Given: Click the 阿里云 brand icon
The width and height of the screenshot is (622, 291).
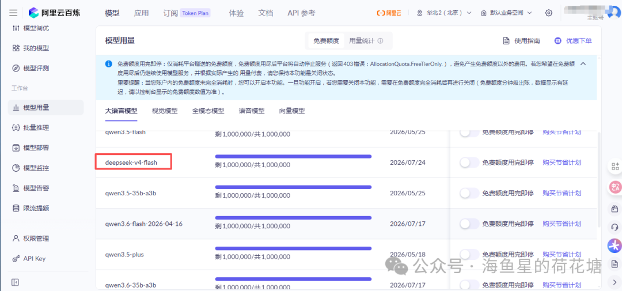Looking at the screenshot, I should (389, 13).
